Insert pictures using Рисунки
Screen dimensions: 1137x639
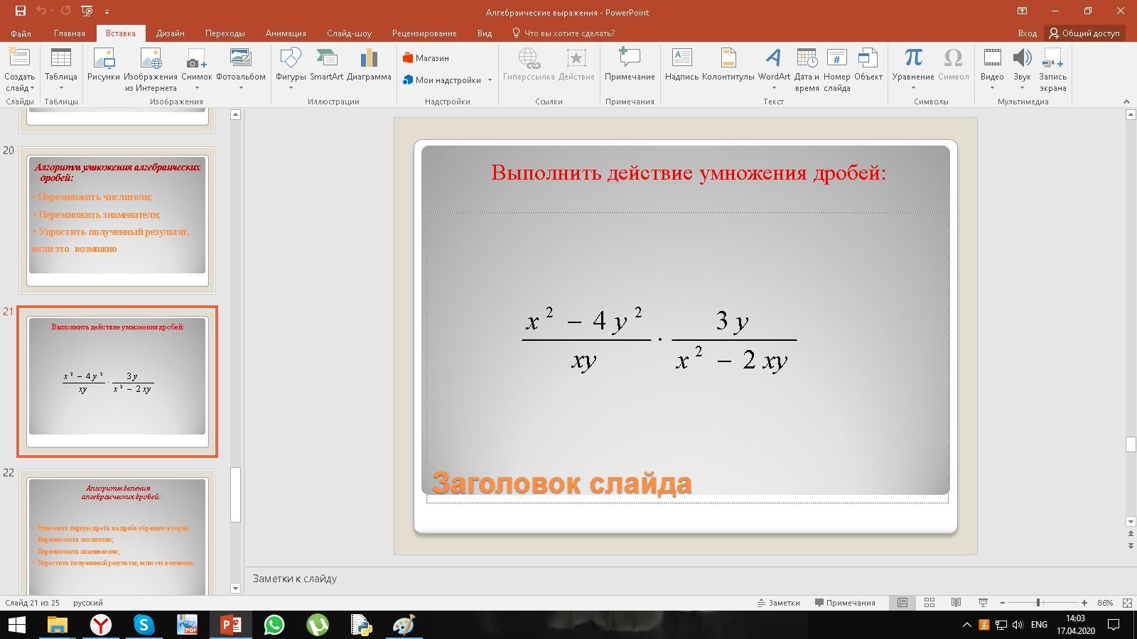(x=104, y=65)
